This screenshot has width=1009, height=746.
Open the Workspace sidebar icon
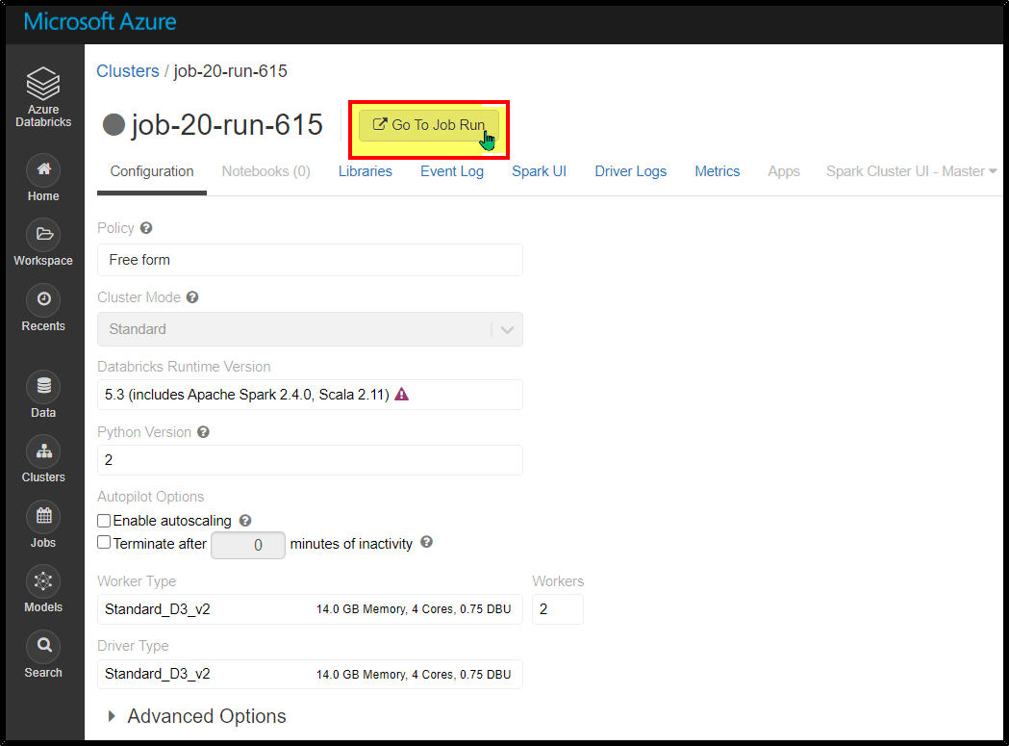coord(42,237)
